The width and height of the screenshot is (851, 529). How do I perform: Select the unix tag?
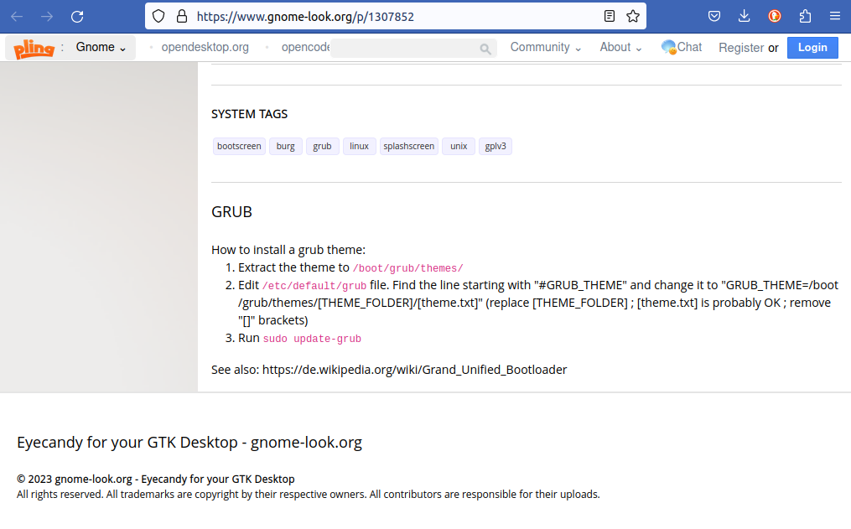coord(459,146)
